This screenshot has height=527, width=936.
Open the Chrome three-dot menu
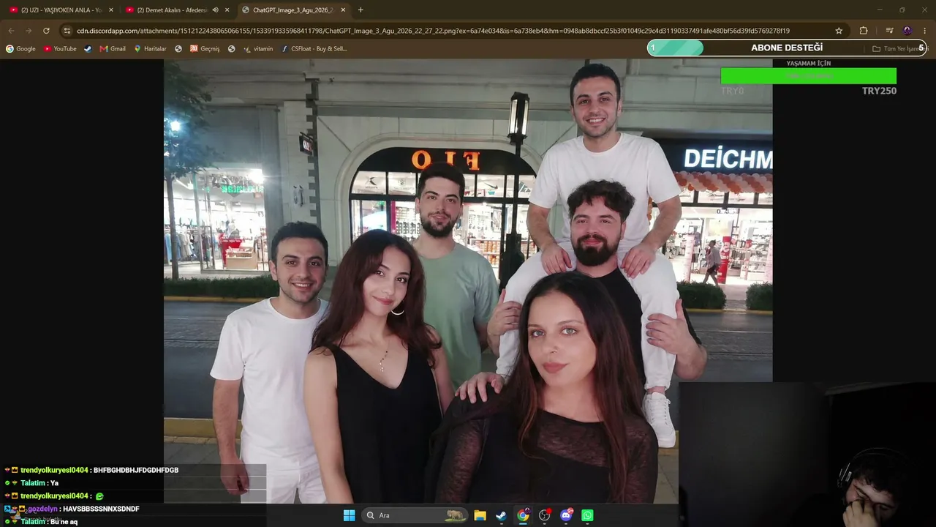pyautogui.click(x=925, y=31)
